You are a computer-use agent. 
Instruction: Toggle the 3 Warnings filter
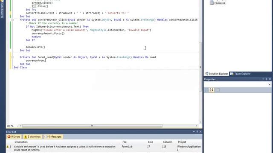[32, 137]
